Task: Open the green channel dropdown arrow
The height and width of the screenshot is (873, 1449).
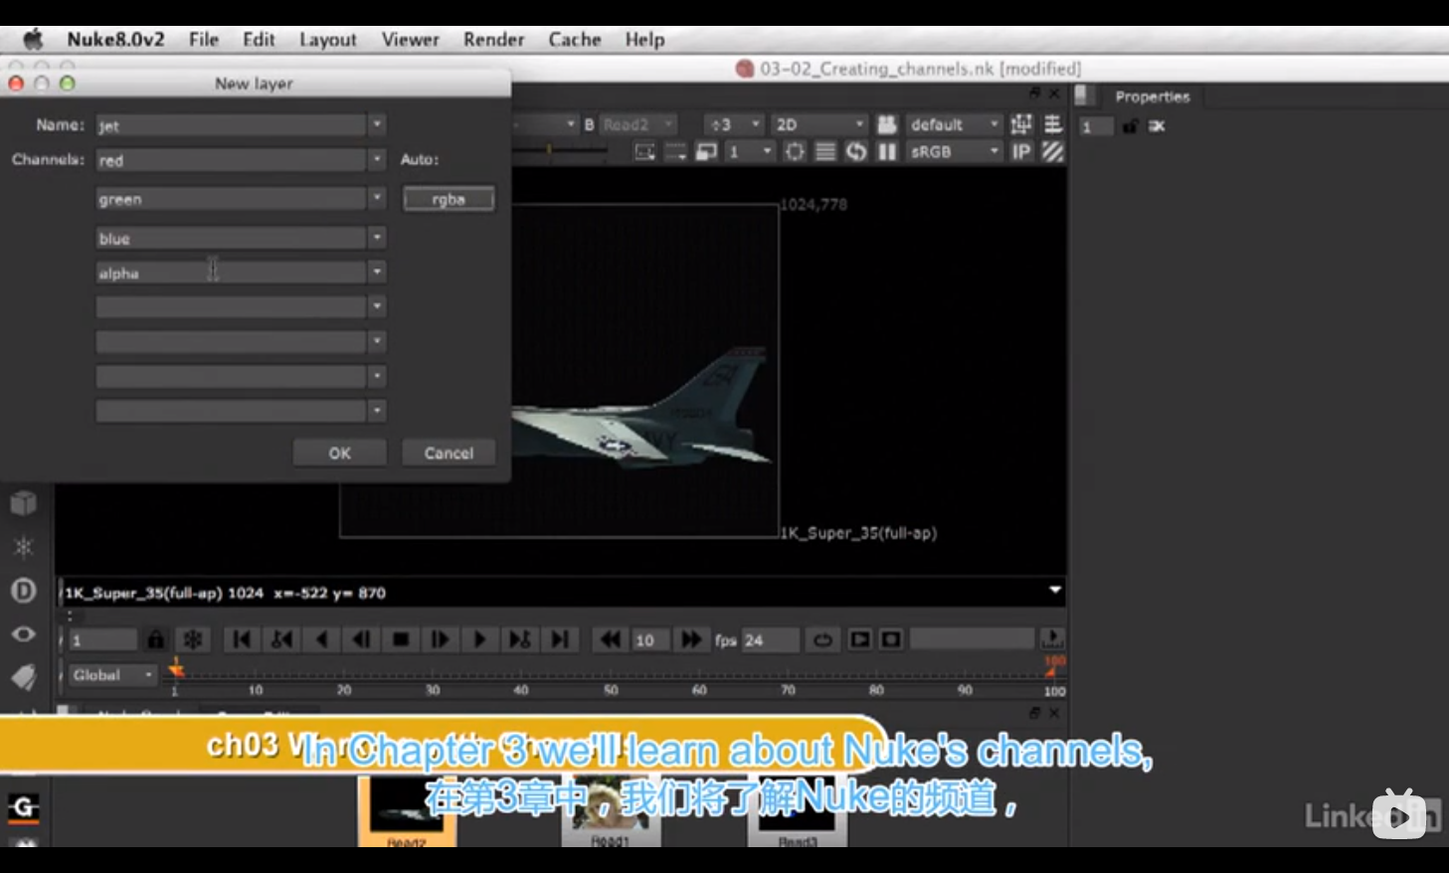Action: [377, 198]
